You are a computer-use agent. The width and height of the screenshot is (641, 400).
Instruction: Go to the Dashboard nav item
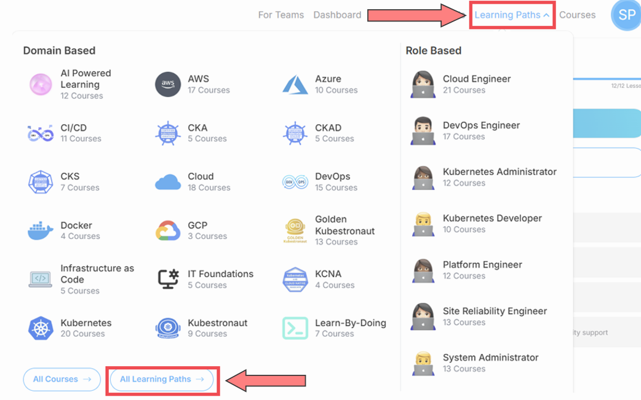pos(337,15)
